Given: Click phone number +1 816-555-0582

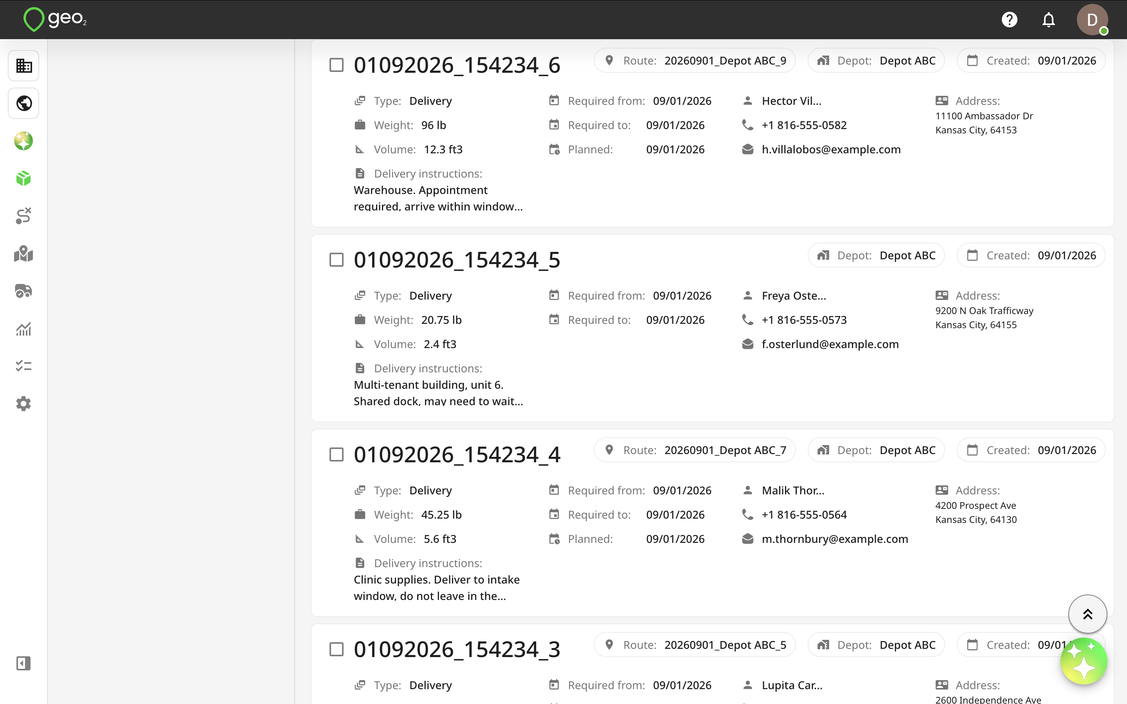Looking at the screenshot, I should click(x=804, y=125).
